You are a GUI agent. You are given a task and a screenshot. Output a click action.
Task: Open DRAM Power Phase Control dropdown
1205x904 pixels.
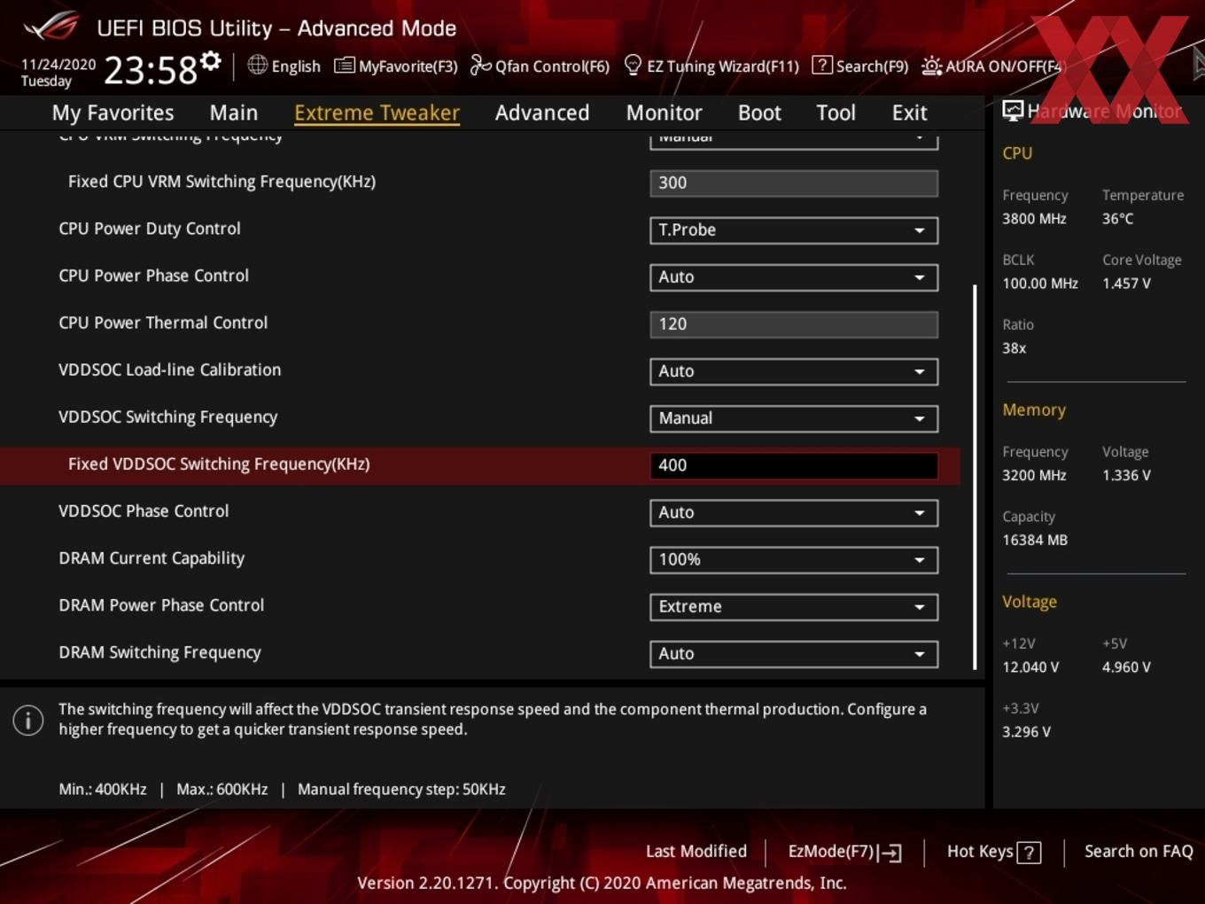click(794, 606)
